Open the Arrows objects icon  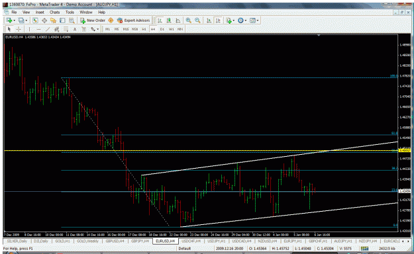coord(93,29)
